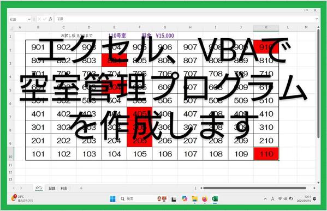Select room cell 109
327x211 pixels.
point(241,154)
